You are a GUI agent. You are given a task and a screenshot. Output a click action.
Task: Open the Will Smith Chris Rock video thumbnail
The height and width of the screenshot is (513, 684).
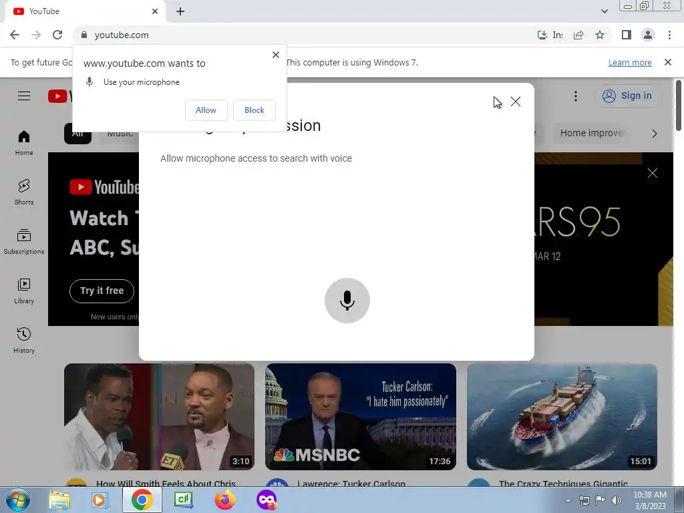[x=159, y=417]
